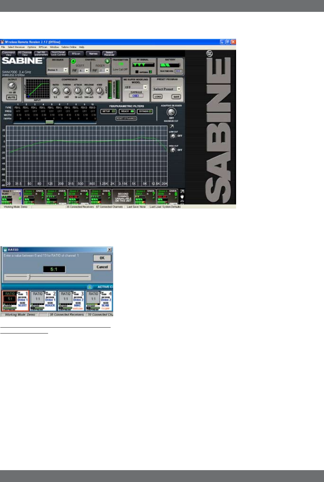Click the FBX filter selector slider handle
Image resolution: width=324 pixels, height=482 pixels.
[49, 122]
